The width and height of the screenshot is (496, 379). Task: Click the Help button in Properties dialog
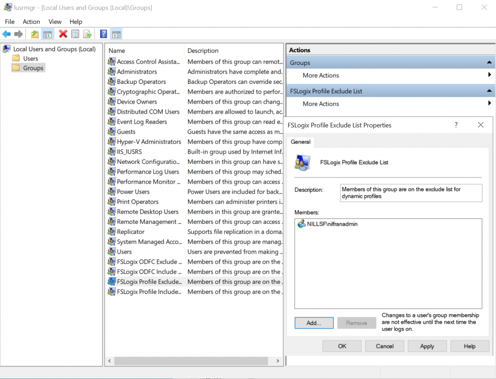pyautogui.click(x=469, y=346)
